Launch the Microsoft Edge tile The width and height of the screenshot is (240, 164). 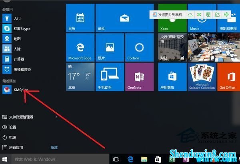[x=80, y=47]
